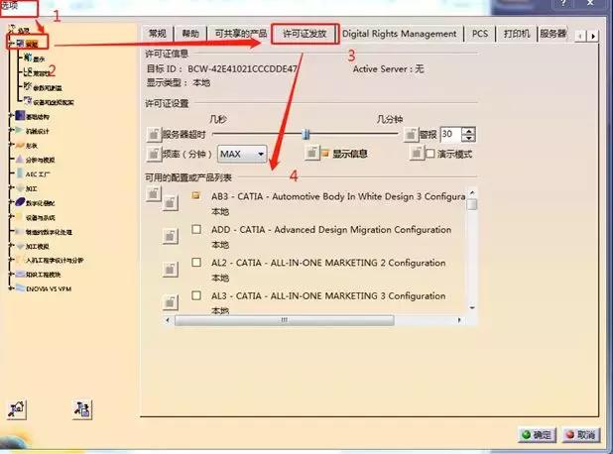613x454 pixels.
Task: Expand the 机械设计 tree node
Action: pyautogui.click(x=10, y=130)
